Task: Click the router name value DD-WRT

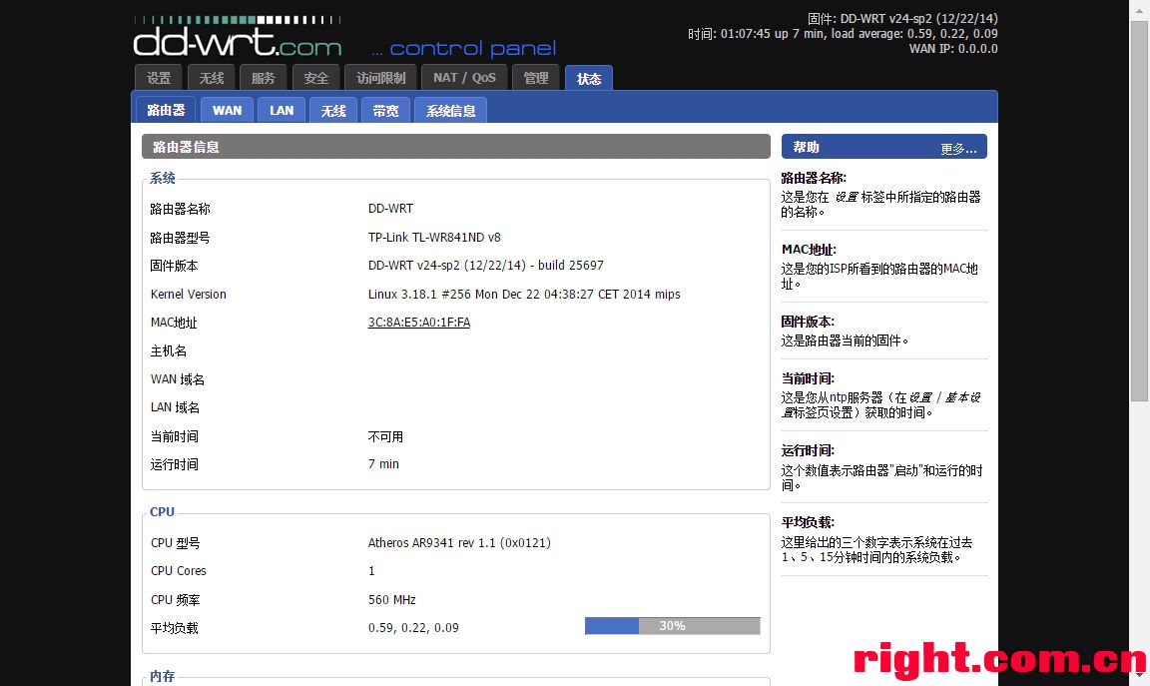Action: 390,209
